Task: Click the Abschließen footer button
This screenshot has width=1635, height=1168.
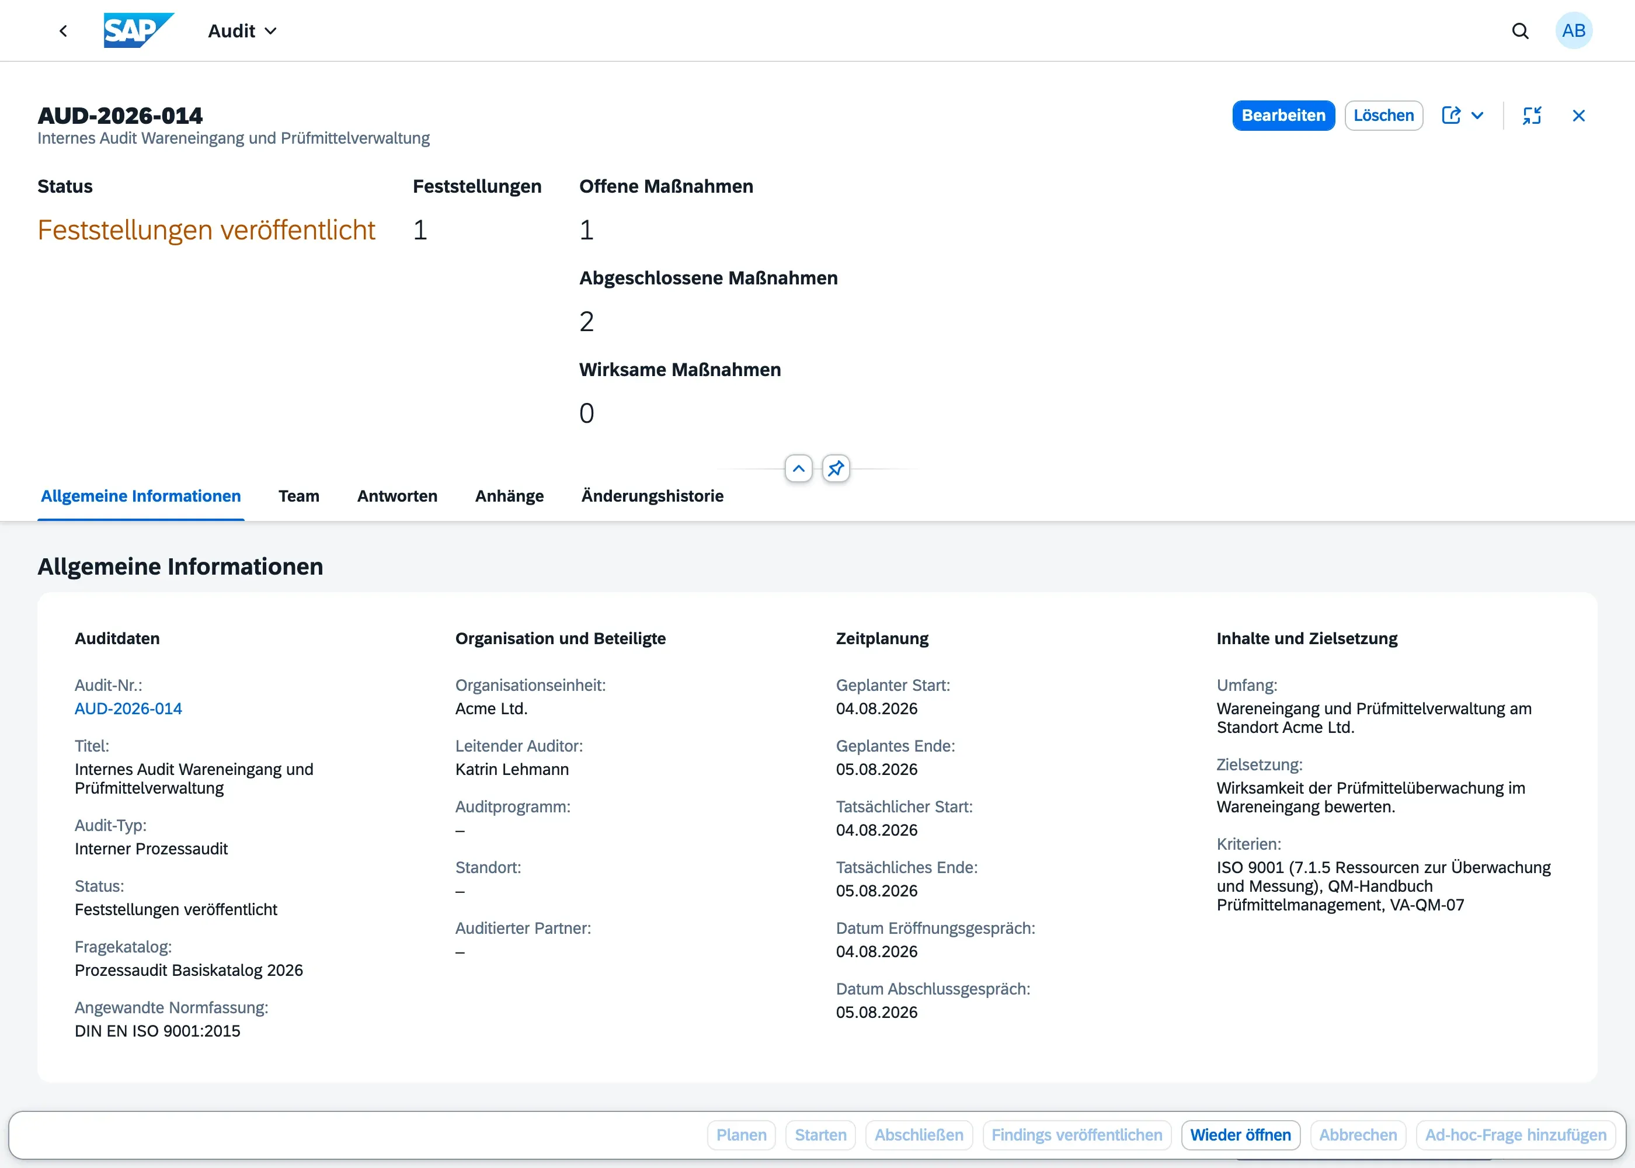Action: [x=919, y=1135]
